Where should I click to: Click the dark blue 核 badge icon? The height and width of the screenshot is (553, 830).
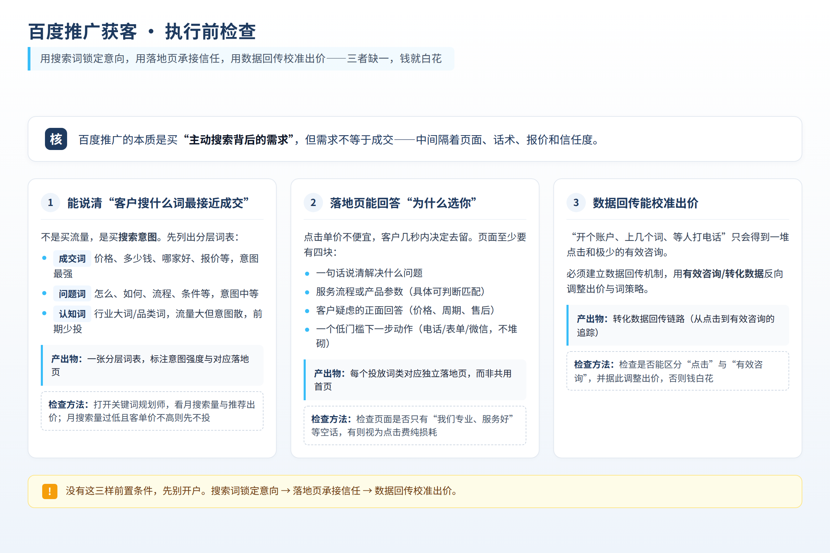coord(56,139)
